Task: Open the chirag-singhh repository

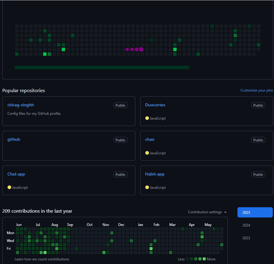Action: click(x=21, y=105)
